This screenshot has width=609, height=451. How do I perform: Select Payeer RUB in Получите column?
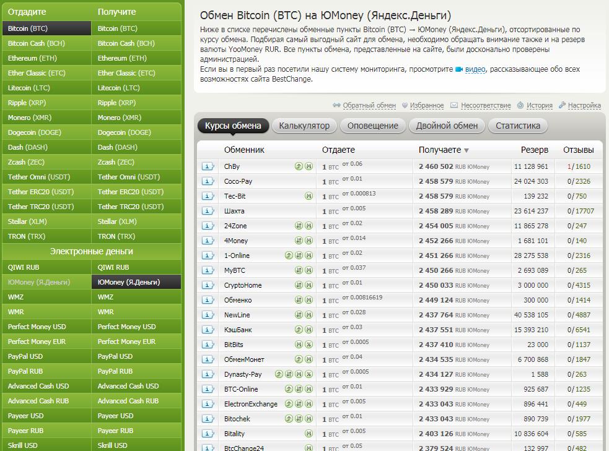pos(136,431)
